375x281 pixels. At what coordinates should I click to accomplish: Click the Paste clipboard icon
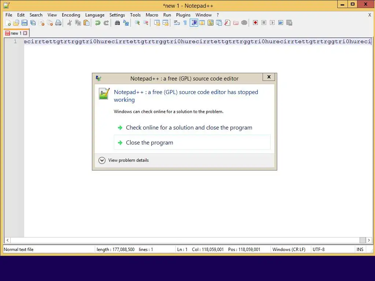[x=86, y=23]
